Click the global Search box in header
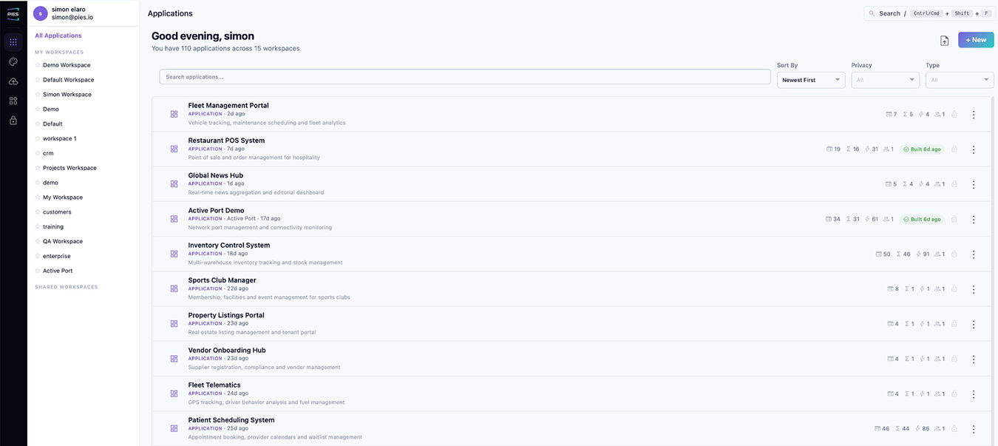Image resolution: width=998 pixels, height=446 pixels. click(x=929, y=13)
